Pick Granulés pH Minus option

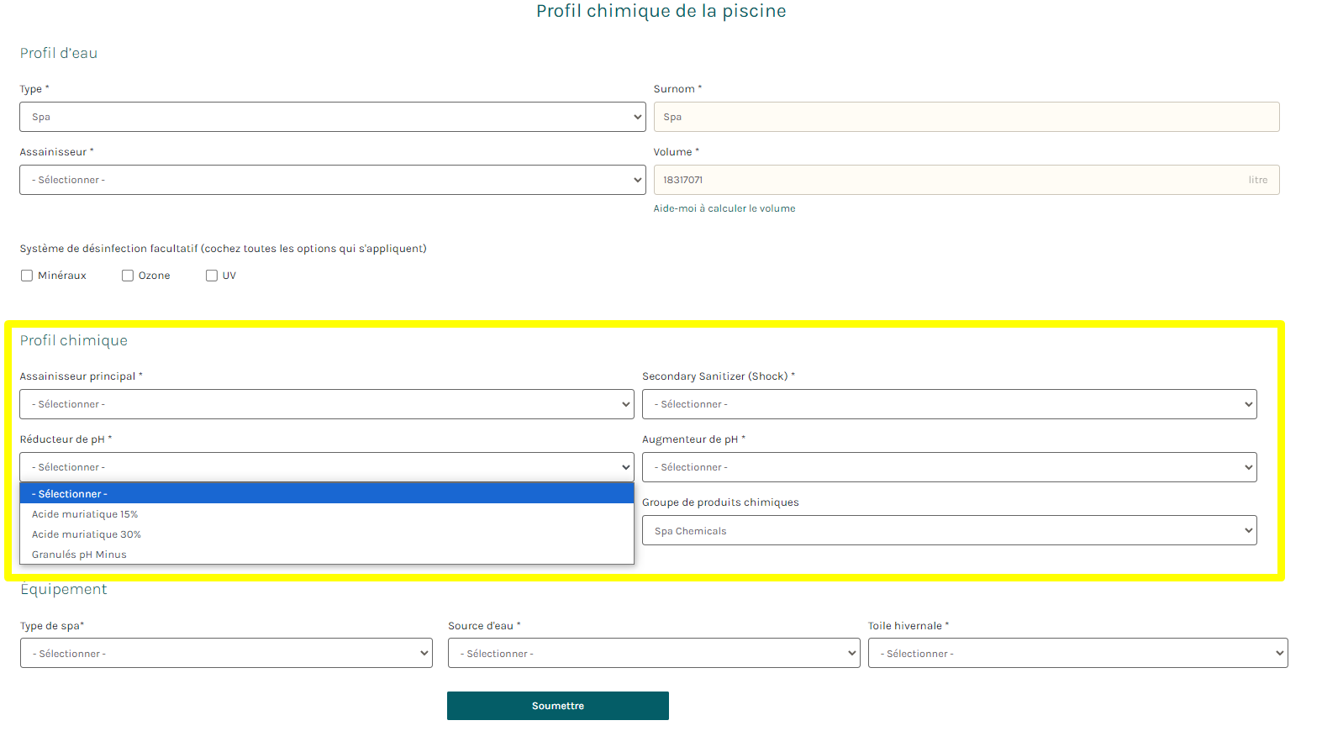click(x=327, y=555)
